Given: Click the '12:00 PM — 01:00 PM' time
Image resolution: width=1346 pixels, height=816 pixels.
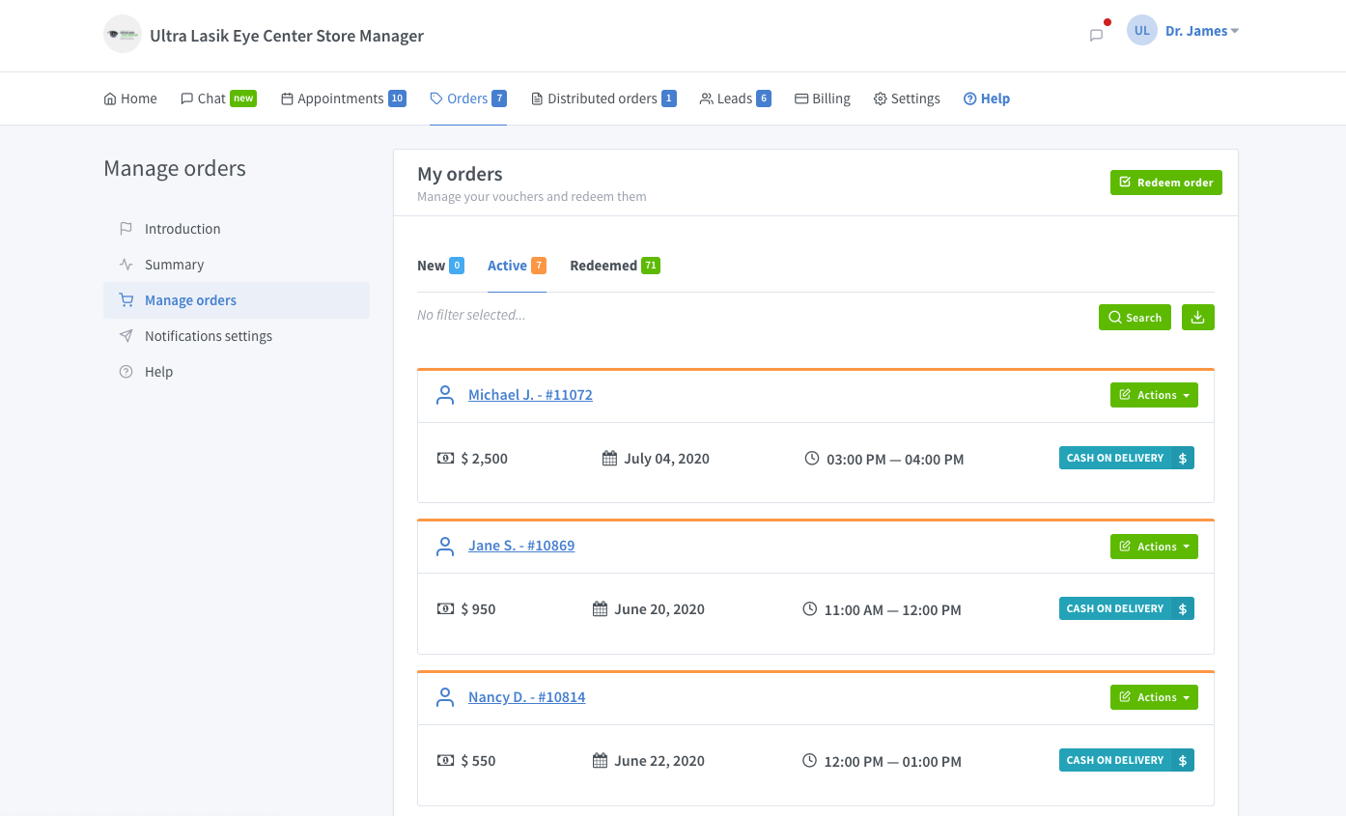Looking at the screenshot, I should [893, 761].
